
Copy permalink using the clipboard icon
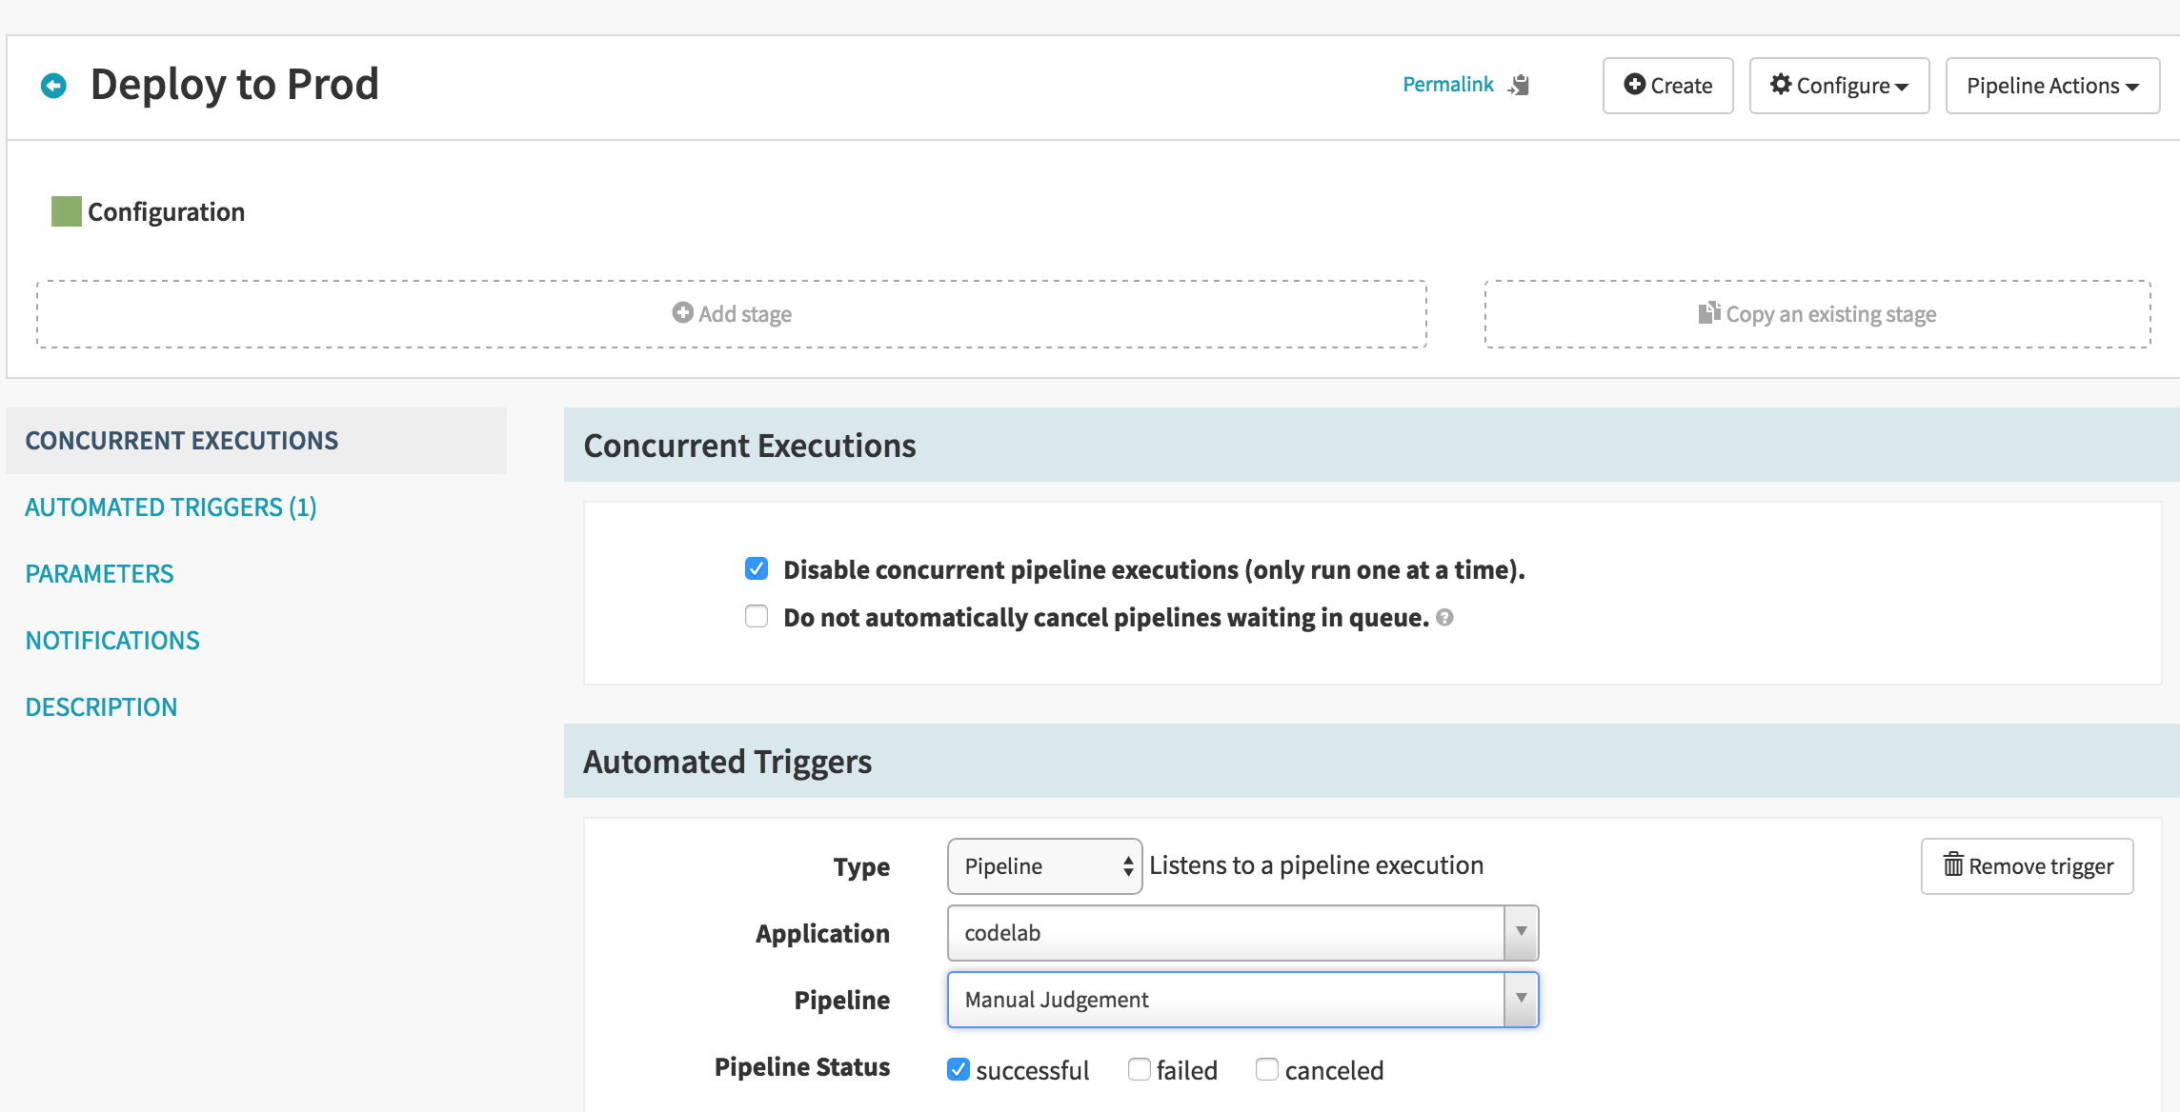[1519, 85]
